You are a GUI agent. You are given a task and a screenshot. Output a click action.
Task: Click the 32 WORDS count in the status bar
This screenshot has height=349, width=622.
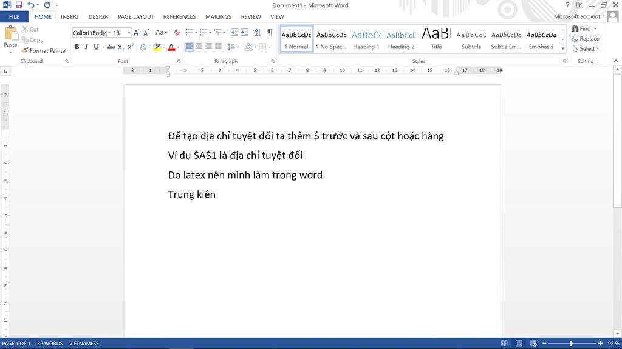pyautogui.click(x=50, y=344)
